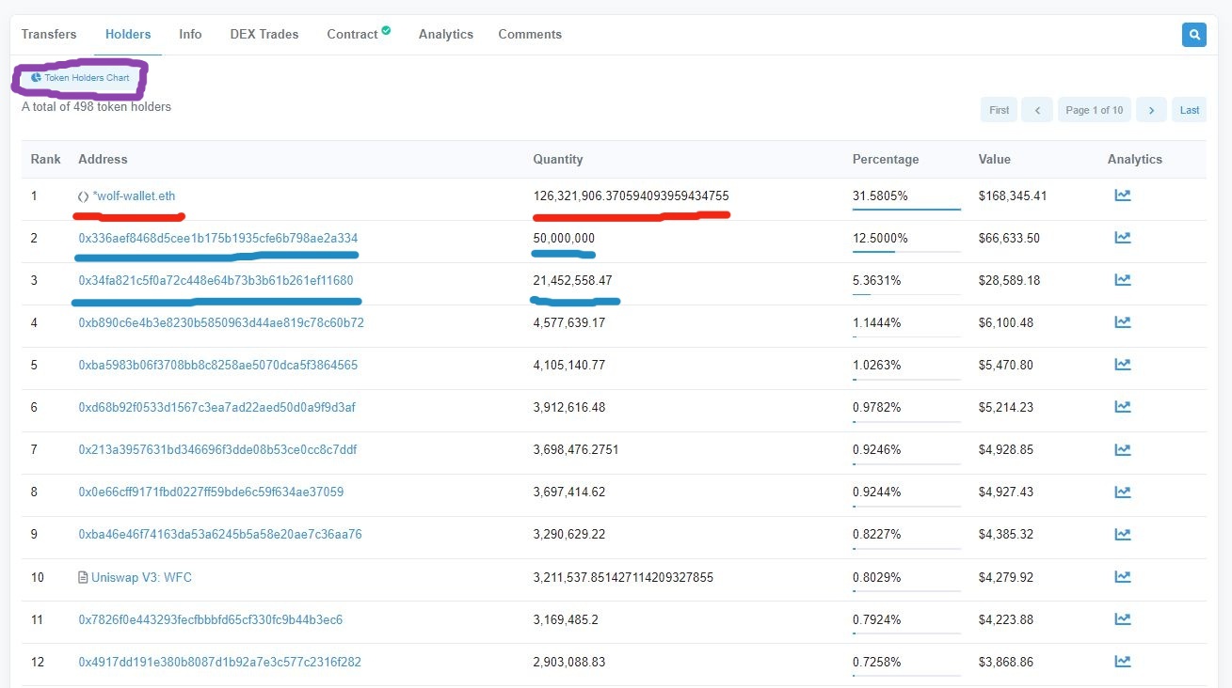This screenshot has height=688, width=1232.
Task: Click the Page 1 of 10 indicator
Action: pyautogui.click(x=1095, y=110)
